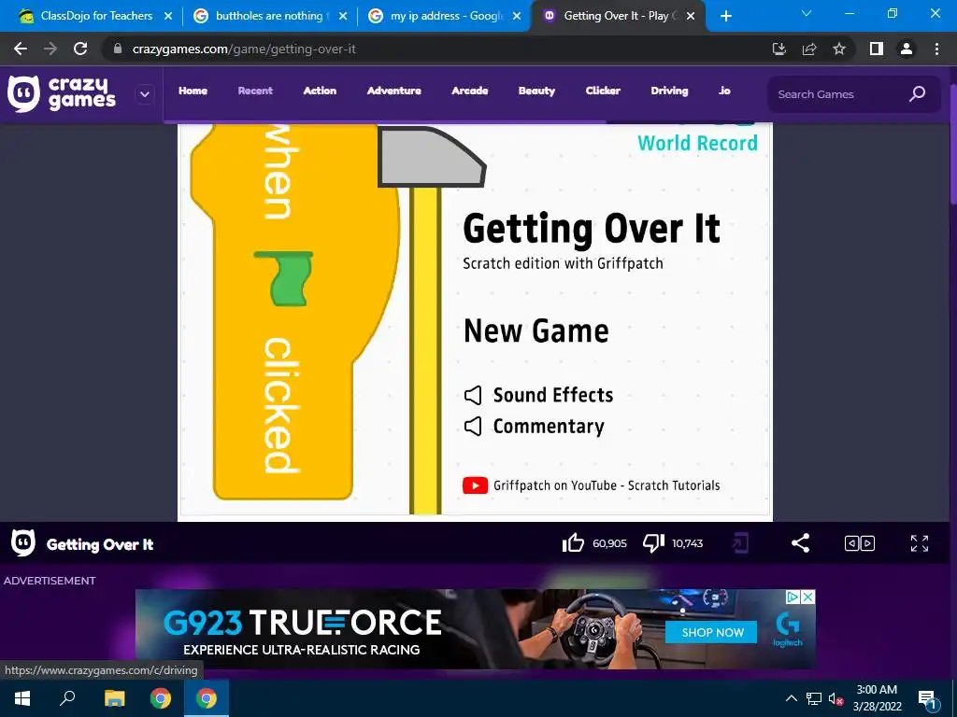Reload the current page

pyautogui.click(x=80, y=49)
